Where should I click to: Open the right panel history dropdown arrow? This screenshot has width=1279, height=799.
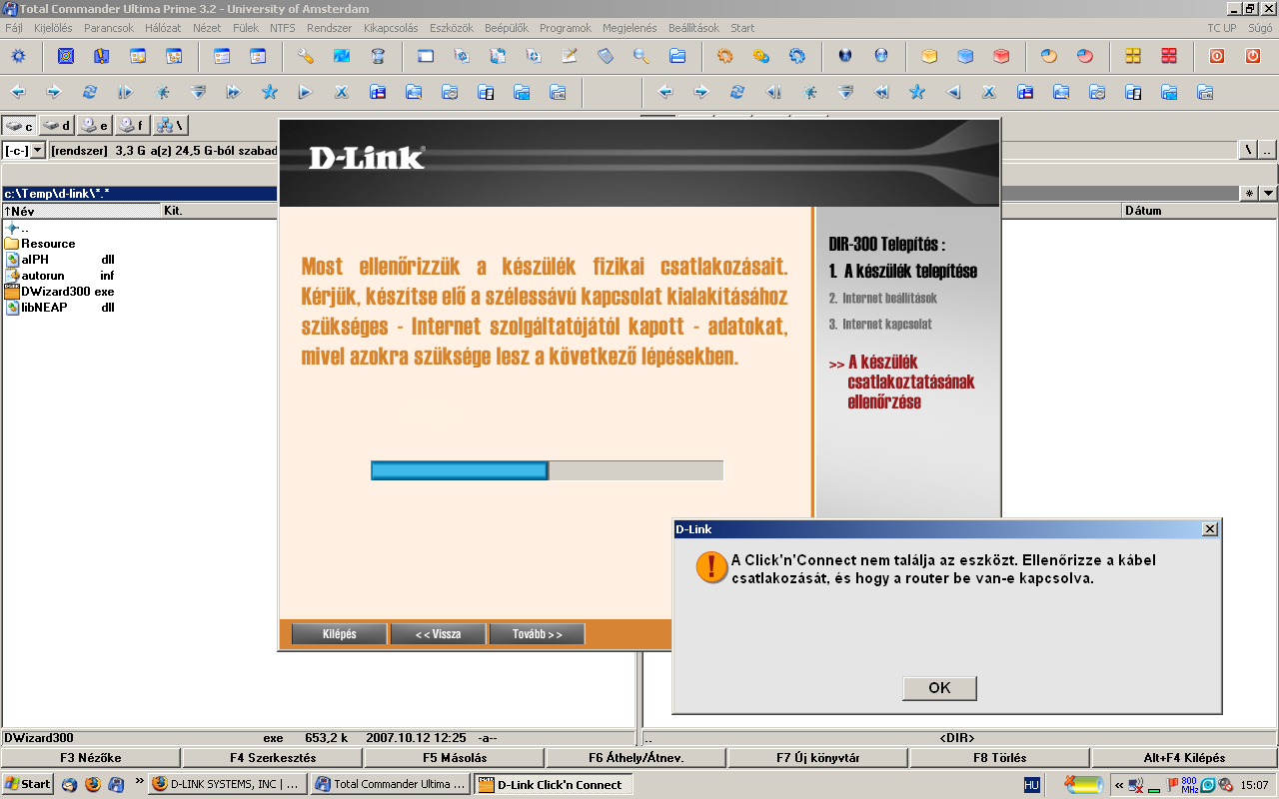pyautogui.click(x=1268, y=194)
